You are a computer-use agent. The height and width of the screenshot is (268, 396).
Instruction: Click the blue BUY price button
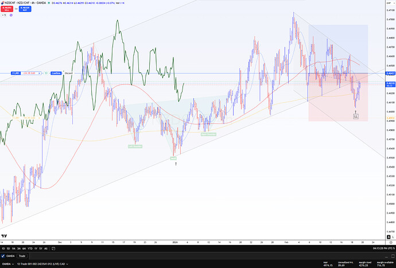[25, 9]
